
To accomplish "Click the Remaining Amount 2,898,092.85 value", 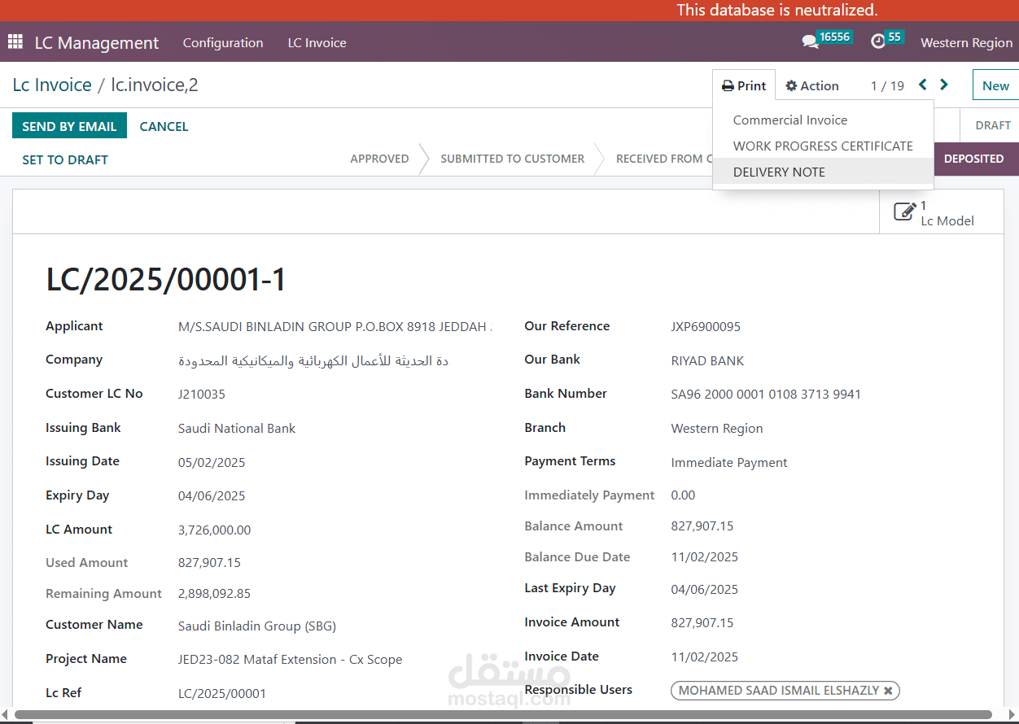I will [x=215, y=593].
